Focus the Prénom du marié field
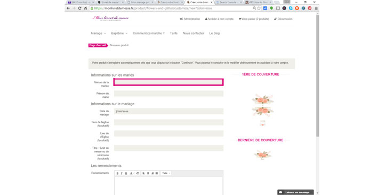The height and width of the screenshot is (195, 378). 168,94
